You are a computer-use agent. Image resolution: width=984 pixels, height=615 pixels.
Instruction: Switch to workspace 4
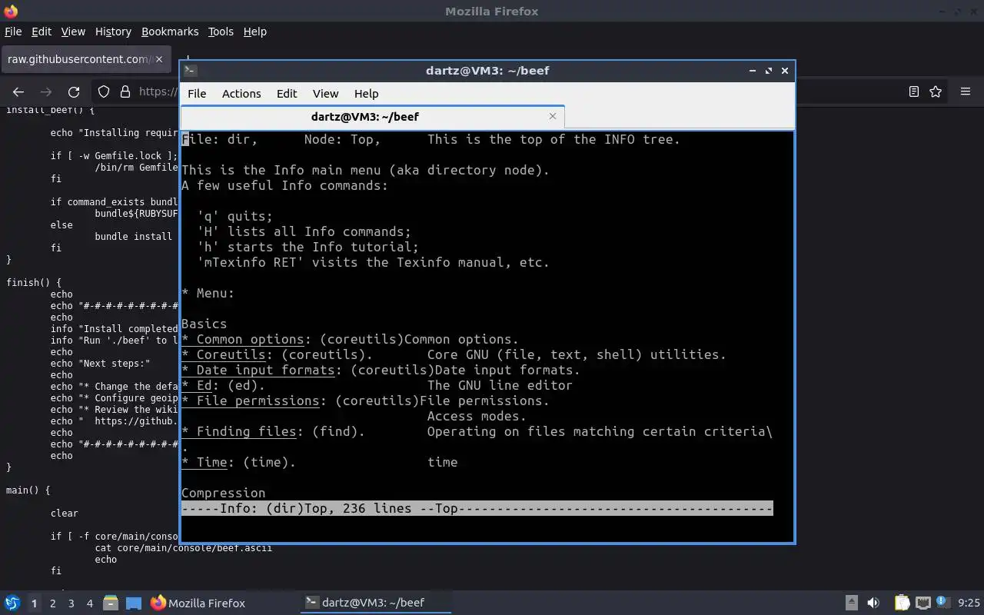(x=90, y=603)
